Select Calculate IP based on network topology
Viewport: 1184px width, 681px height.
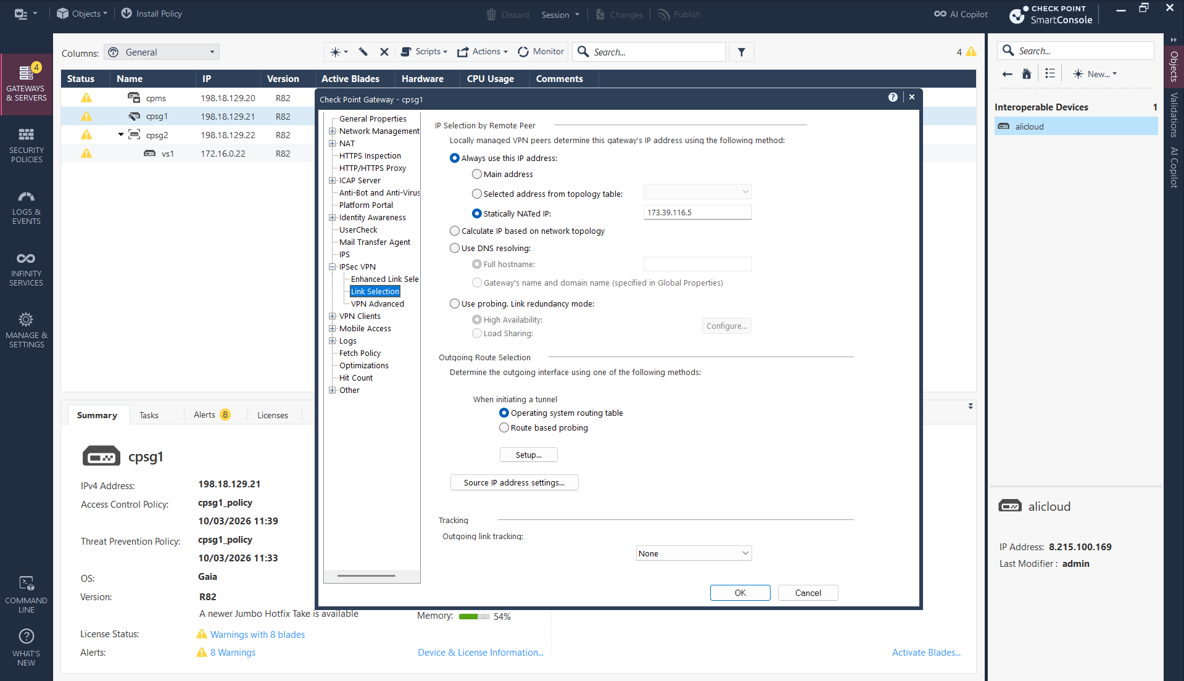click(x=455, y=231)
